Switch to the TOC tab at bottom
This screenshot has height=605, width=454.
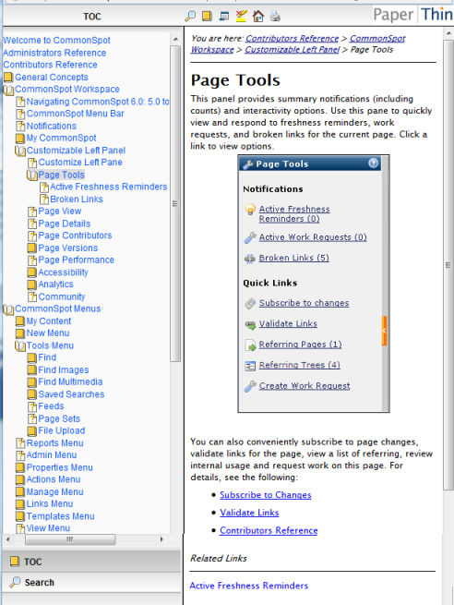coord(91,562)
